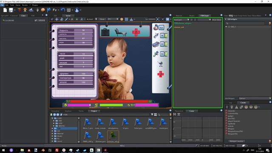272x153 pixels.
Task: Open the combo box right of Show button
Action: (113, 19)
